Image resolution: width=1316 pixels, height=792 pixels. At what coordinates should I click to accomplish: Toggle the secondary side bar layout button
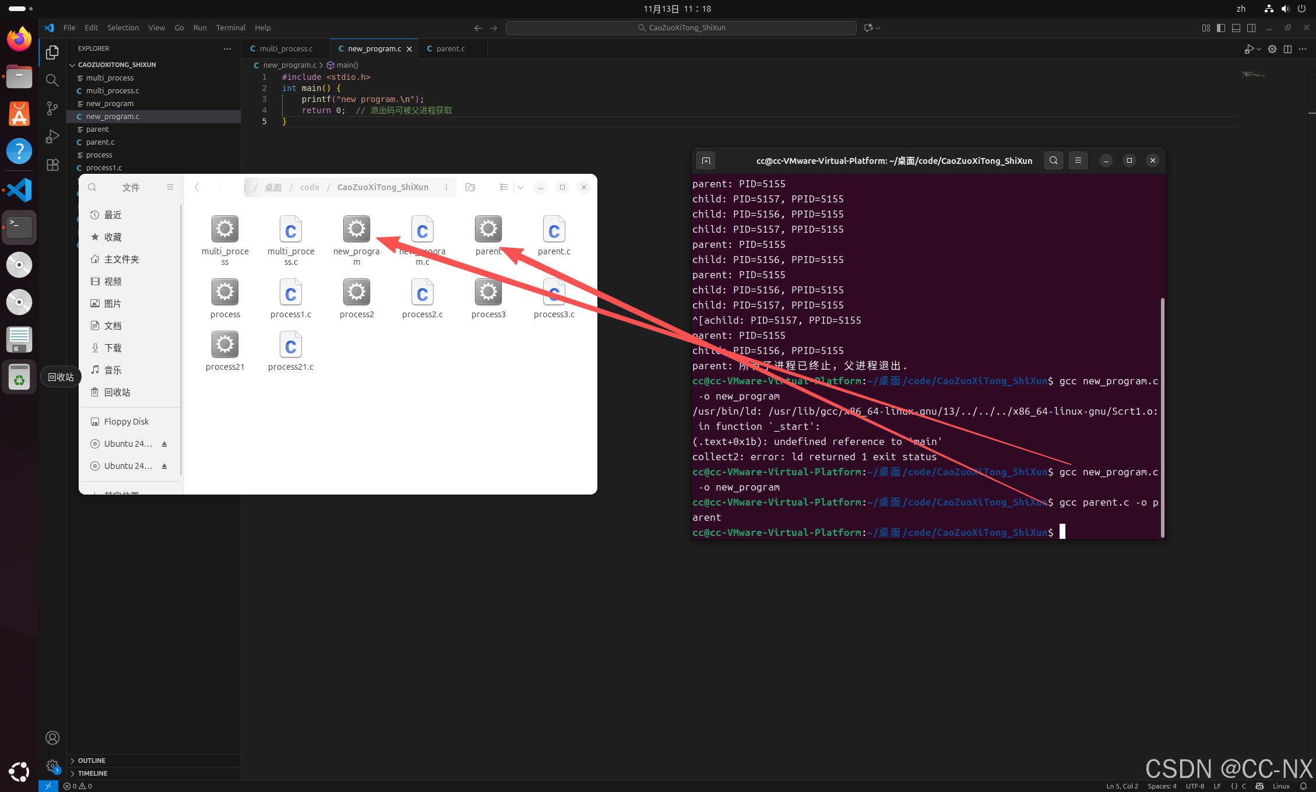pos(1251,28)
